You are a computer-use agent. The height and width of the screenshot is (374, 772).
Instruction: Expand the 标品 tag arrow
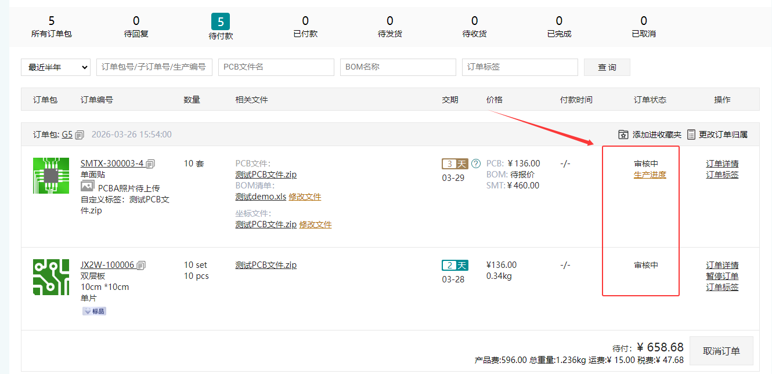(x=88, y=311)
